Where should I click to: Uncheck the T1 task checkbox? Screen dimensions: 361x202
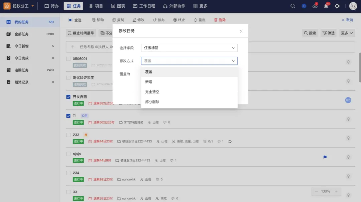(x=68, y=116)
